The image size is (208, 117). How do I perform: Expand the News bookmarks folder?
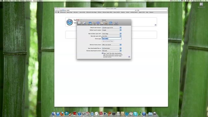pyautogui.click(x=117, y=12)
